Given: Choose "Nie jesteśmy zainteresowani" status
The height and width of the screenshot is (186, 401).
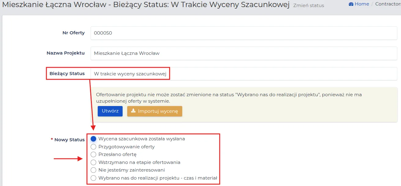Looking at the screenshot, I should click(x=93, y=170).
